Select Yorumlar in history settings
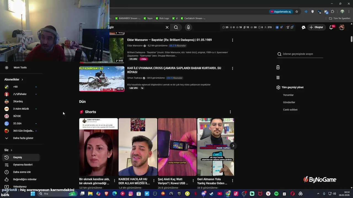Viewport: 353px width, 198px height. click(x=288, y=95)
